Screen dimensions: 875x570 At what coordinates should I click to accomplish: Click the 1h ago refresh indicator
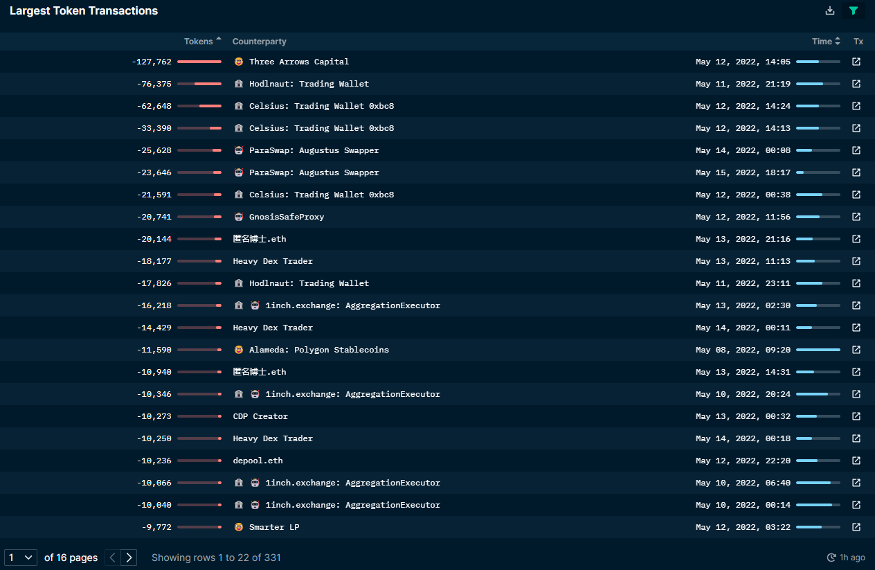(x=846, y=558)
